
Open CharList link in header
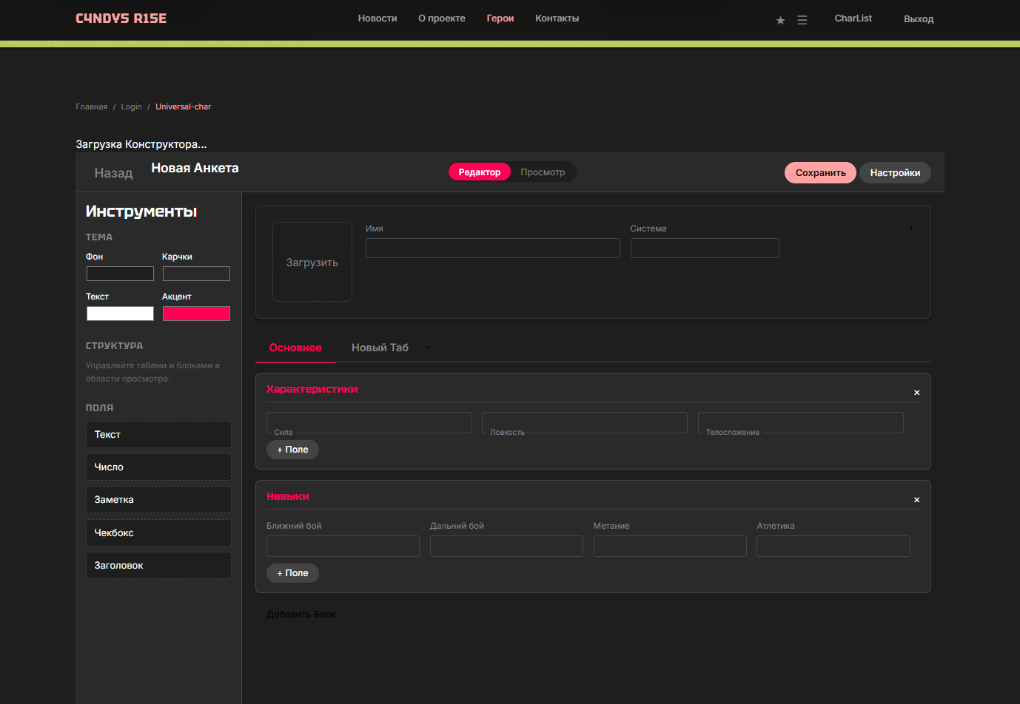853,18
